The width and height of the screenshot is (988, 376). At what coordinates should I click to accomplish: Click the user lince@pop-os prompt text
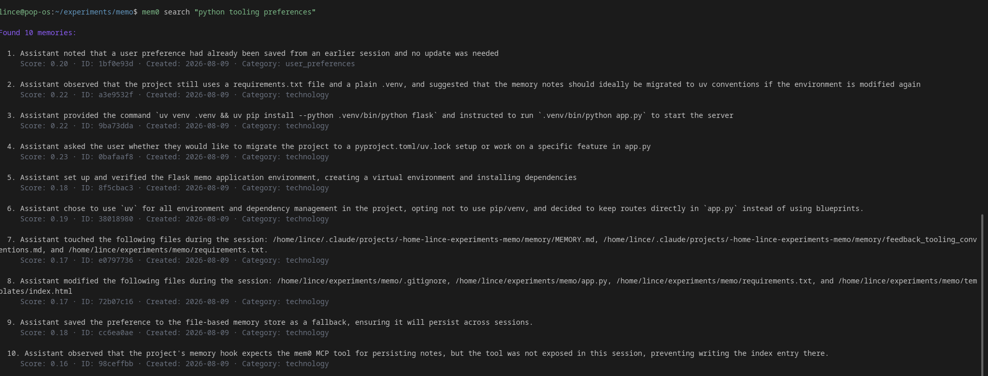(x=25, y=12)
